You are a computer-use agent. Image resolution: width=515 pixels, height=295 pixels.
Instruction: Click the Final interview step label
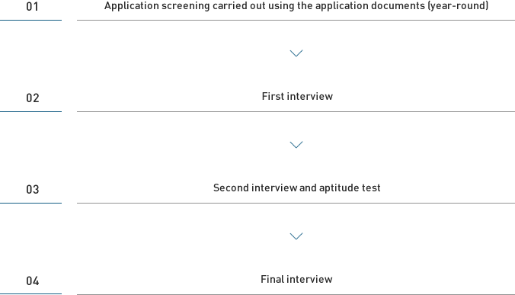[296, 279]
